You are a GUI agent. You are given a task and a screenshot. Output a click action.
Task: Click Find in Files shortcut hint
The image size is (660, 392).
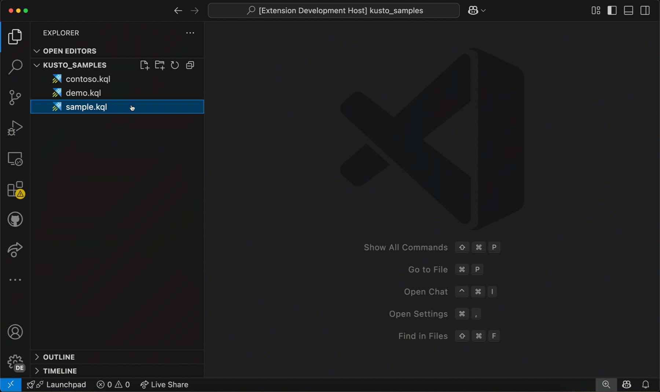point(449,336)
